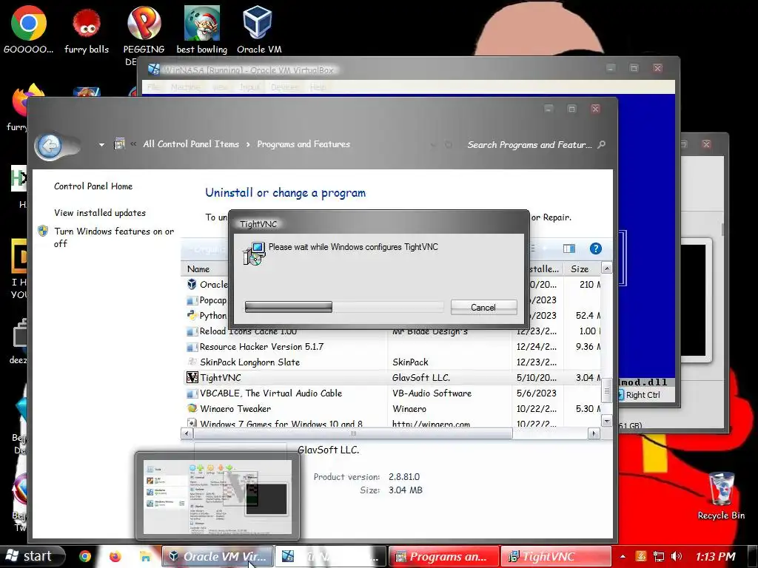The image size is (758, 568).
Task: Click the Winaero Tweaker list icon
Action: click(x=192, y=408)
